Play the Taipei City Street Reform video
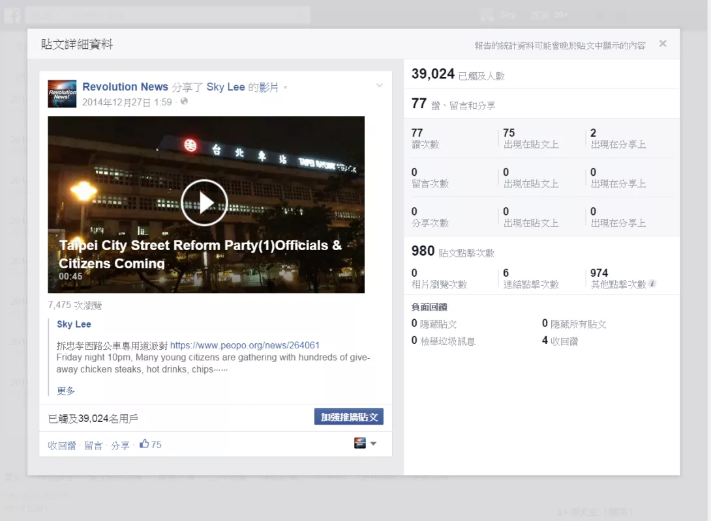This screenshot has width=711, height=521. coord(204,203)
